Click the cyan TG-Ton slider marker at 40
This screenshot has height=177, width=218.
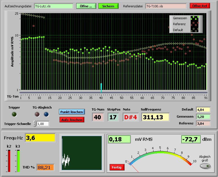[x=101, y=88]
